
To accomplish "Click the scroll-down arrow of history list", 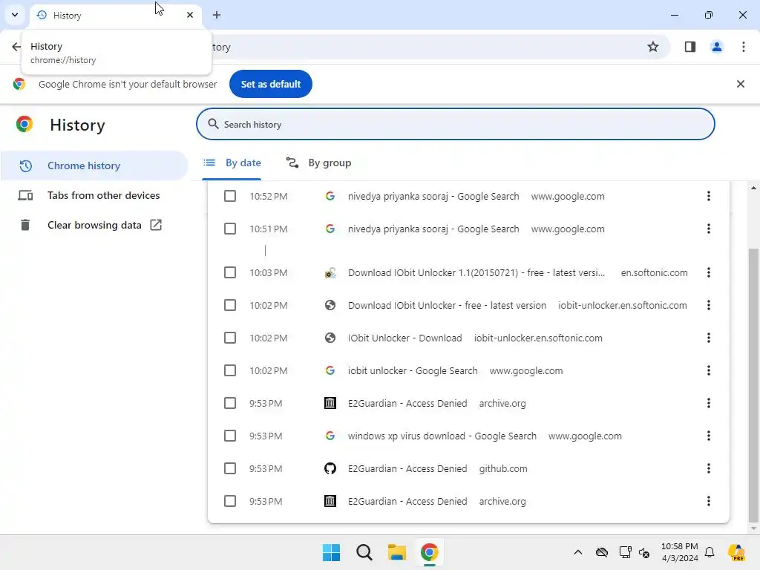I will 753,528.
